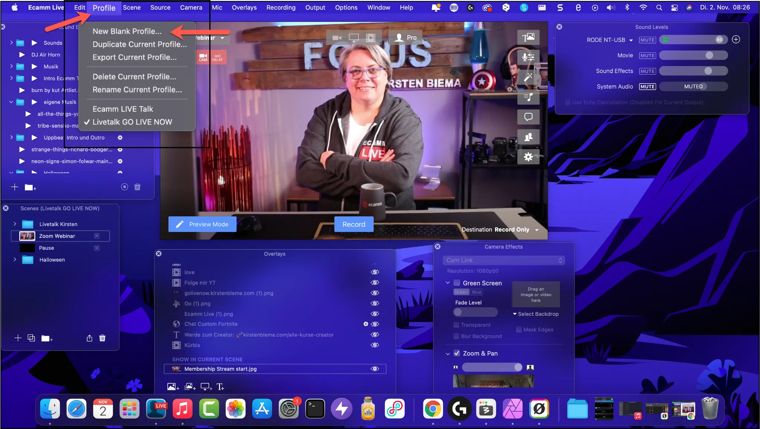The image size is (760, 429).
Task: Add a new scene with plus icon
Action: [18, 338]
